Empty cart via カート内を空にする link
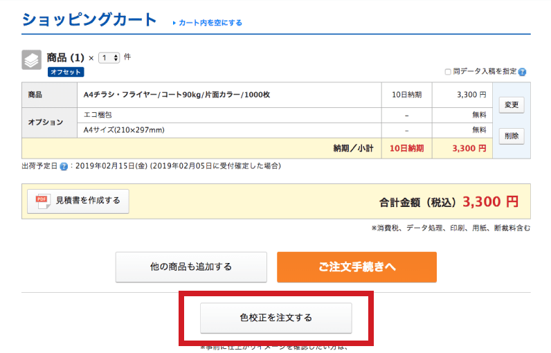Screen dimensions: 551x353 [210, 23]
